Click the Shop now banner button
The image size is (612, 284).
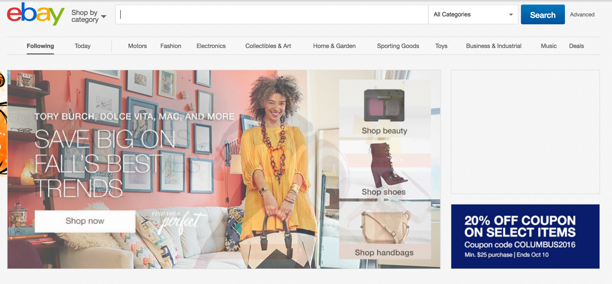(85, 221)
